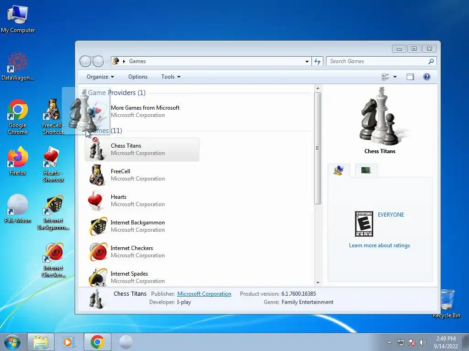Open the view options dropdown arrow

[x=395, y=77]
